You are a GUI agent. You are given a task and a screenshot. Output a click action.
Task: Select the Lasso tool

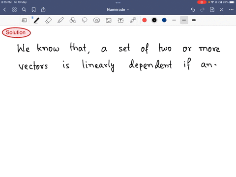coord(85,20)
